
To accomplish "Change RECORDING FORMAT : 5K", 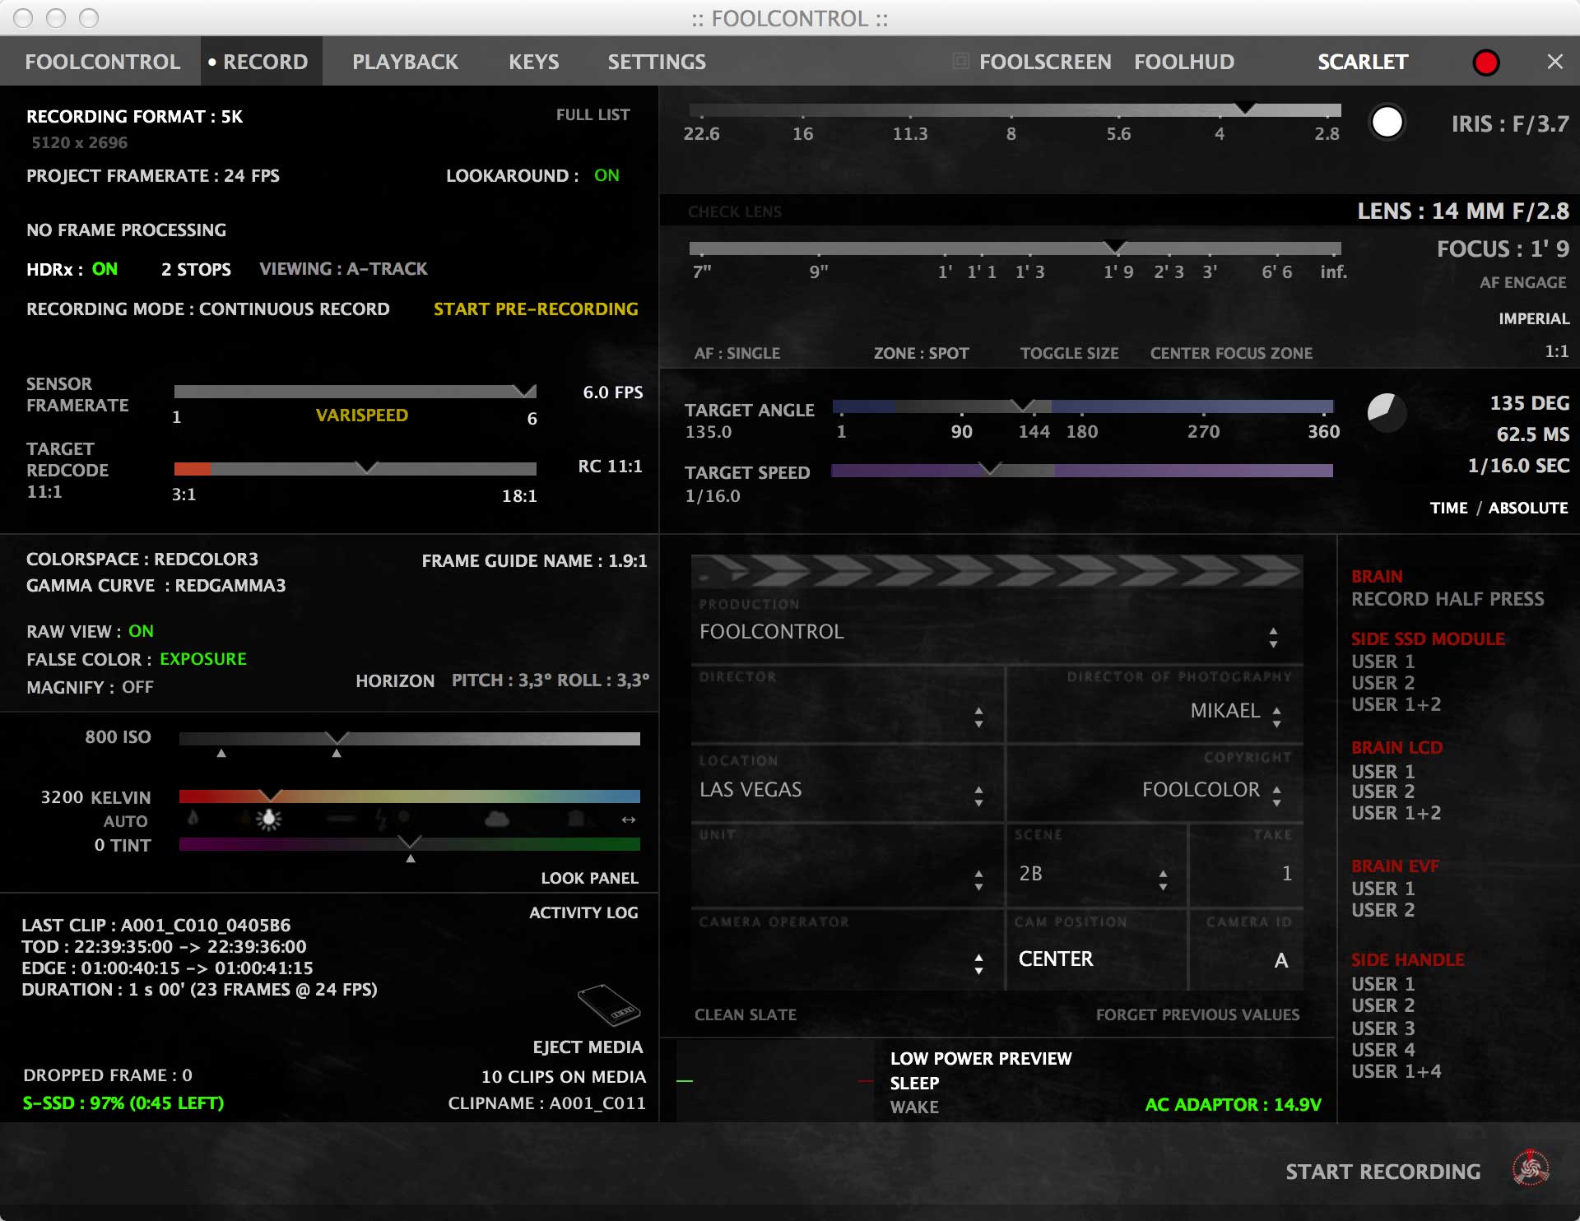I will [134, 117].
